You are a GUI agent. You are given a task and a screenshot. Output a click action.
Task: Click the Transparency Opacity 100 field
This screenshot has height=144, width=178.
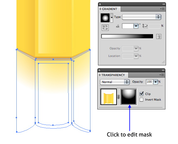tap(149, 82)
